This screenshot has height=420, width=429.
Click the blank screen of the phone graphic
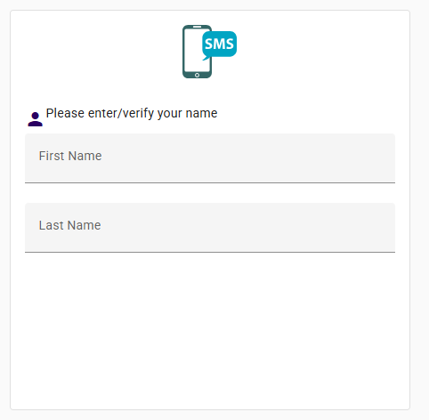193,51
